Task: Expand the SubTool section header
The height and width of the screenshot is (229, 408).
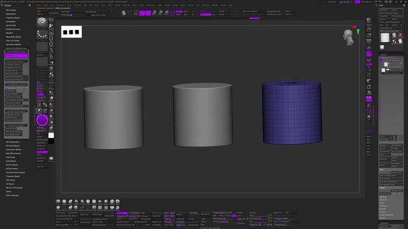Action: pos(384,55)
